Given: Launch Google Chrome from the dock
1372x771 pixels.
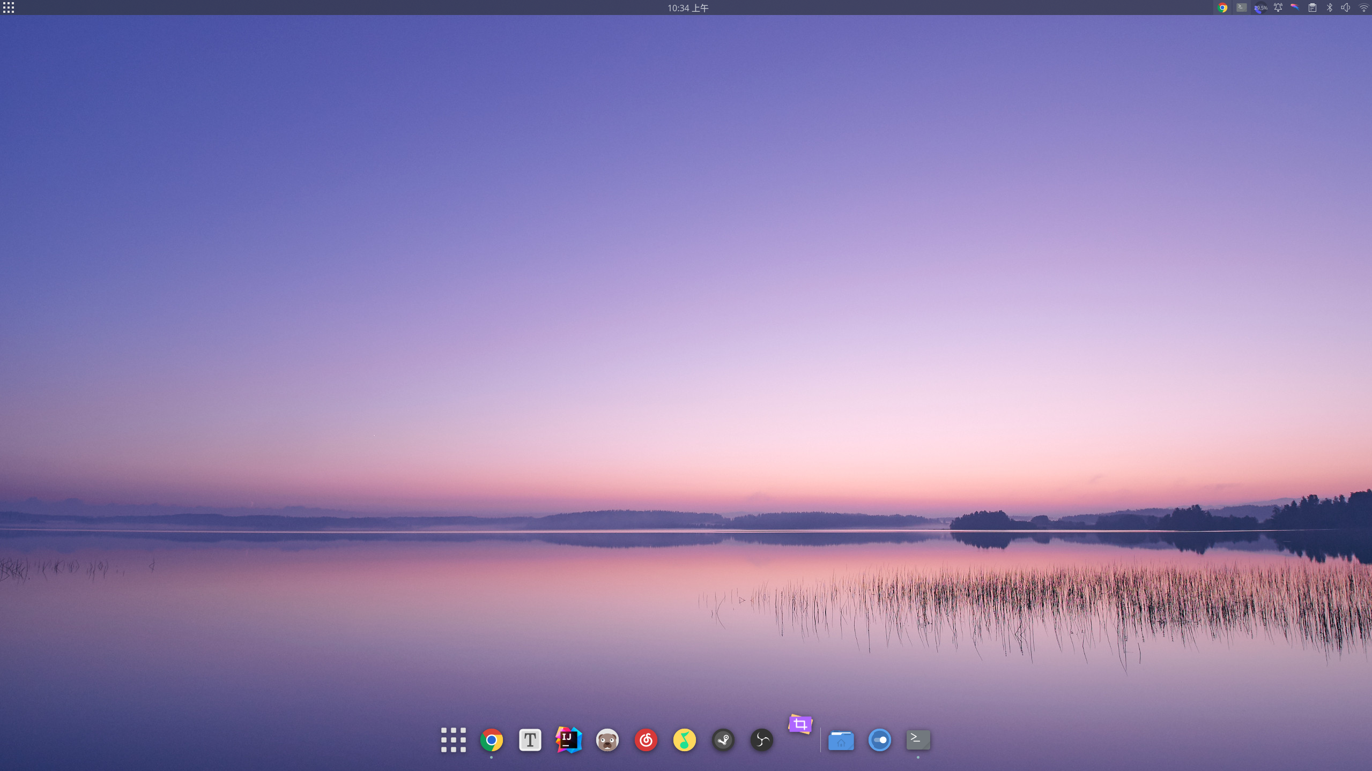Looking at the screenshot, I should click(491, 740).
